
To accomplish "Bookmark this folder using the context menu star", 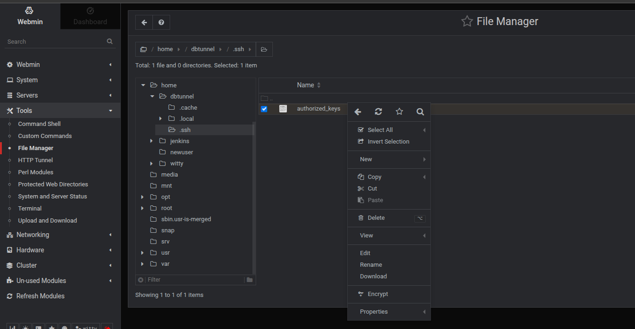I will 399,112.
